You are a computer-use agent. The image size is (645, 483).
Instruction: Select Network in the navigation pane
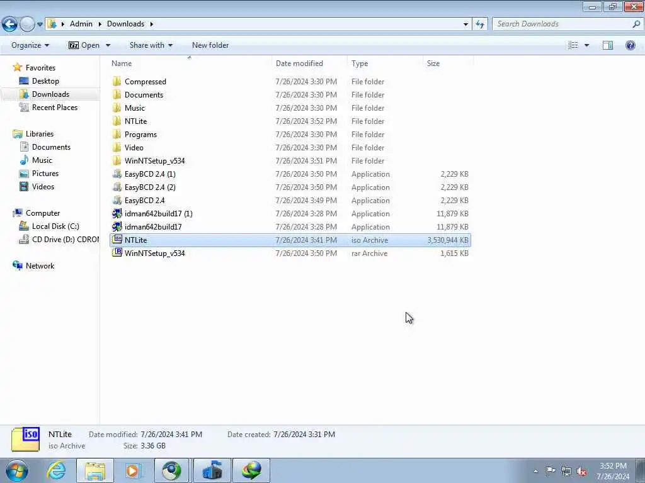tap(40, 266)
